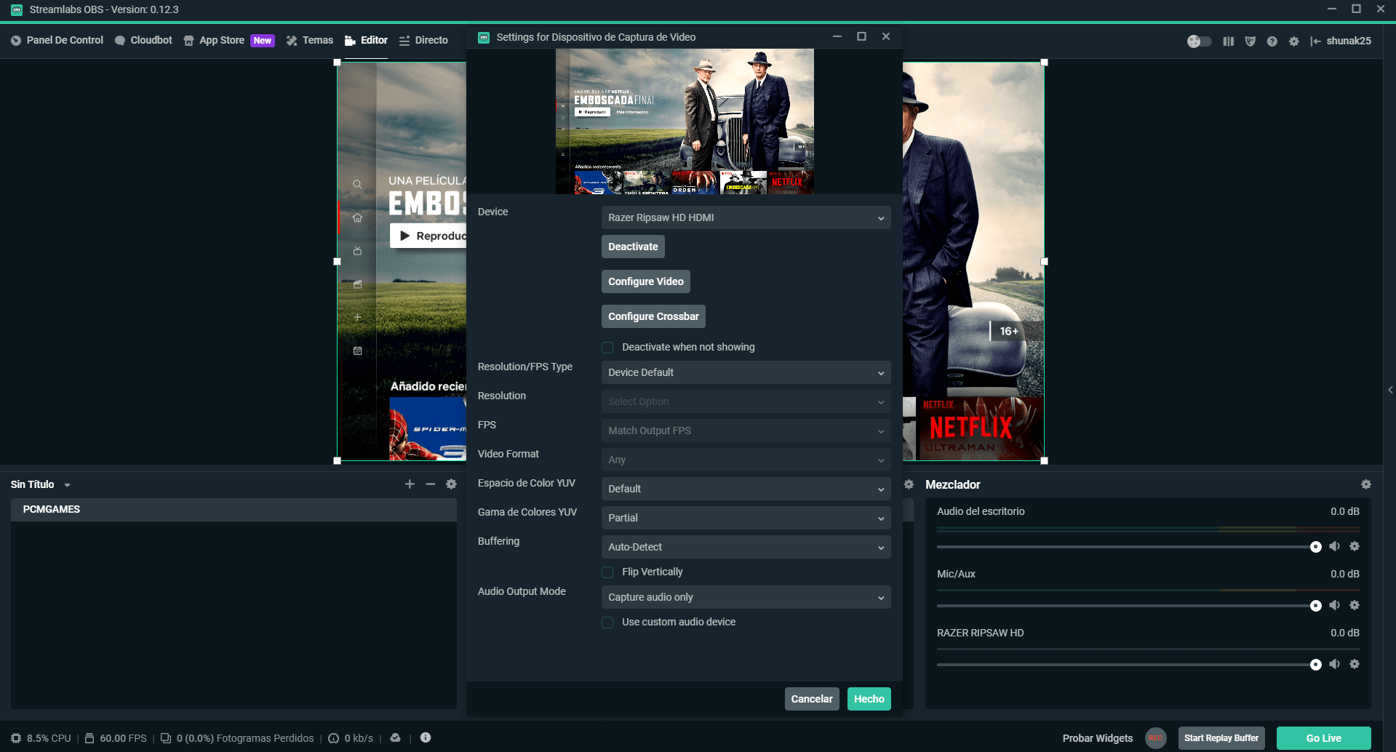This screenshot has width=1396, height=752.
Task: Switch to Editor tab
Action: (x=366, y=40)
